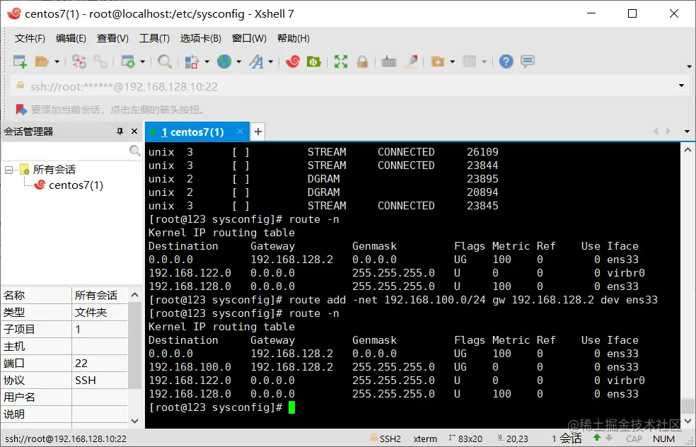
Task: Select centos7(1) session in tree
Action: coord(76,185)
